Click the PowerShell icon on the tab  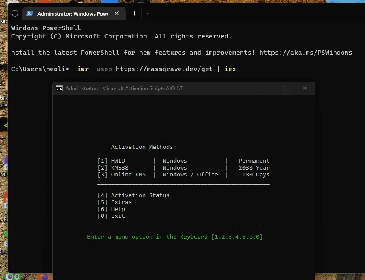pyautogui.click(x=30, y=13)
